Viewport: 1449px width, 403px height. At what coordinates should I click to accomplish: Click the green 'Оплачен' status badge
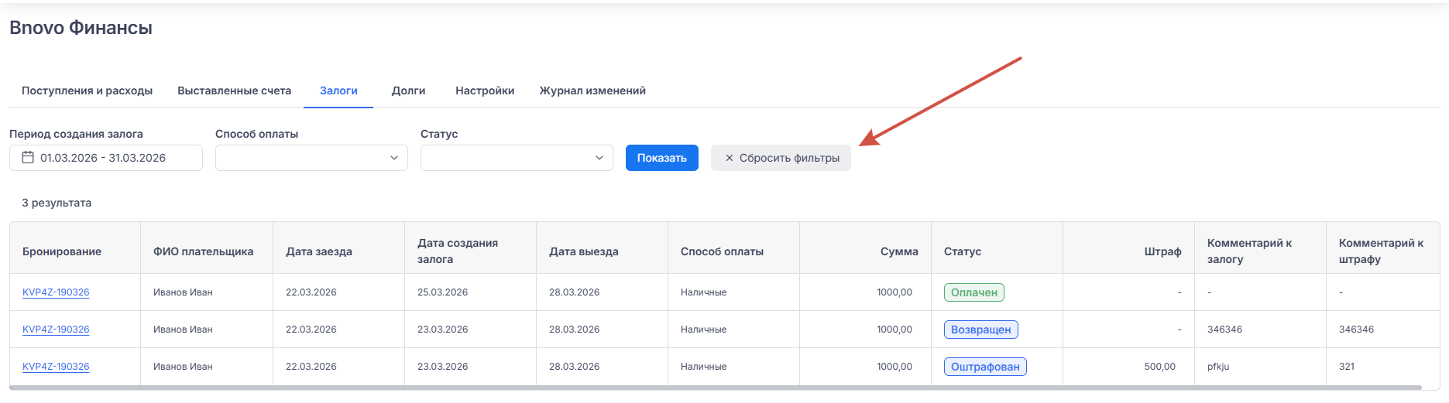(x=973, y=292)
